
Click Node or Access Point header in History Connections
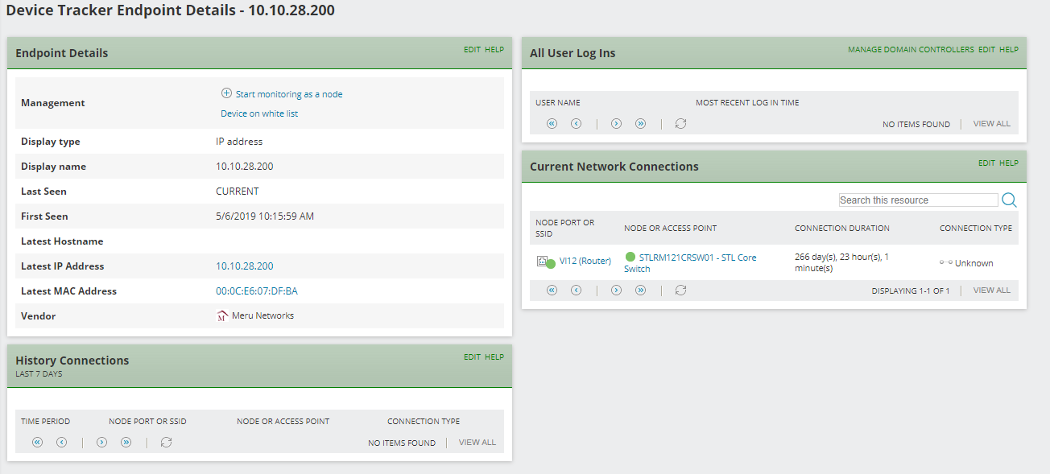[x=283, y=422]
